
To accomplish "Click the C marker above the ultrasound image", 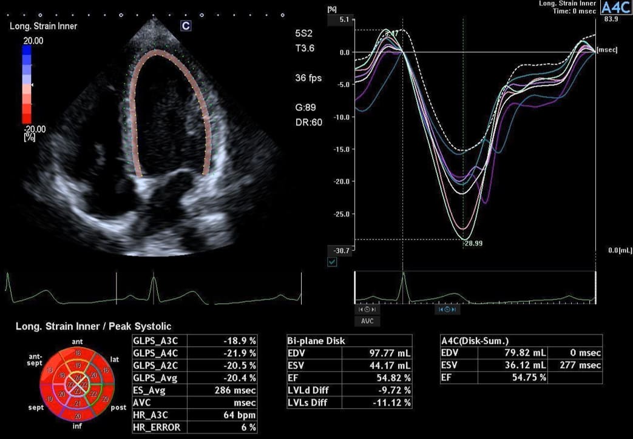I will (x=186, y=26).
